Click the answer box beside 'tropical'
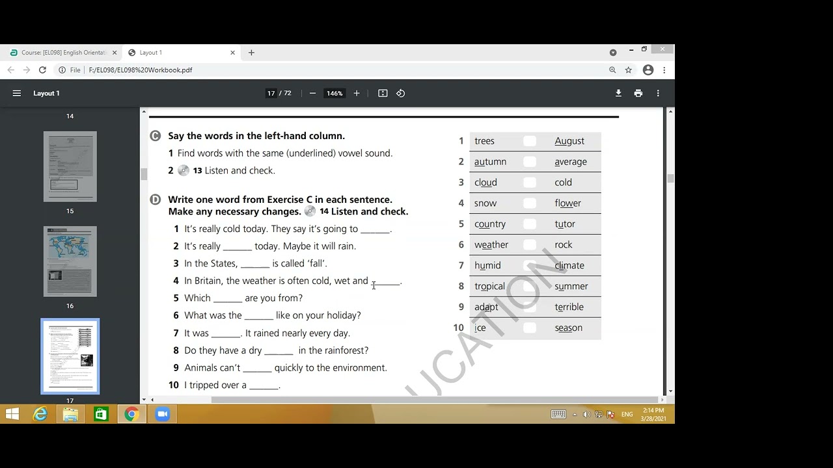Viewport: 833px width, 468px height. (530, 287)
